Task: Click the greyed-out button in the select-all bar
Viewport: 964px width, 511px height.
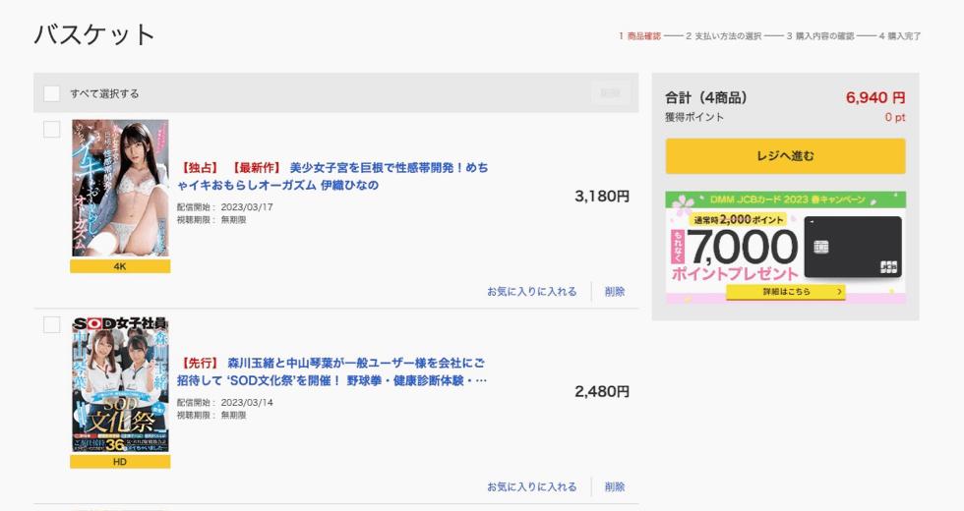Action: click(610, 93)
